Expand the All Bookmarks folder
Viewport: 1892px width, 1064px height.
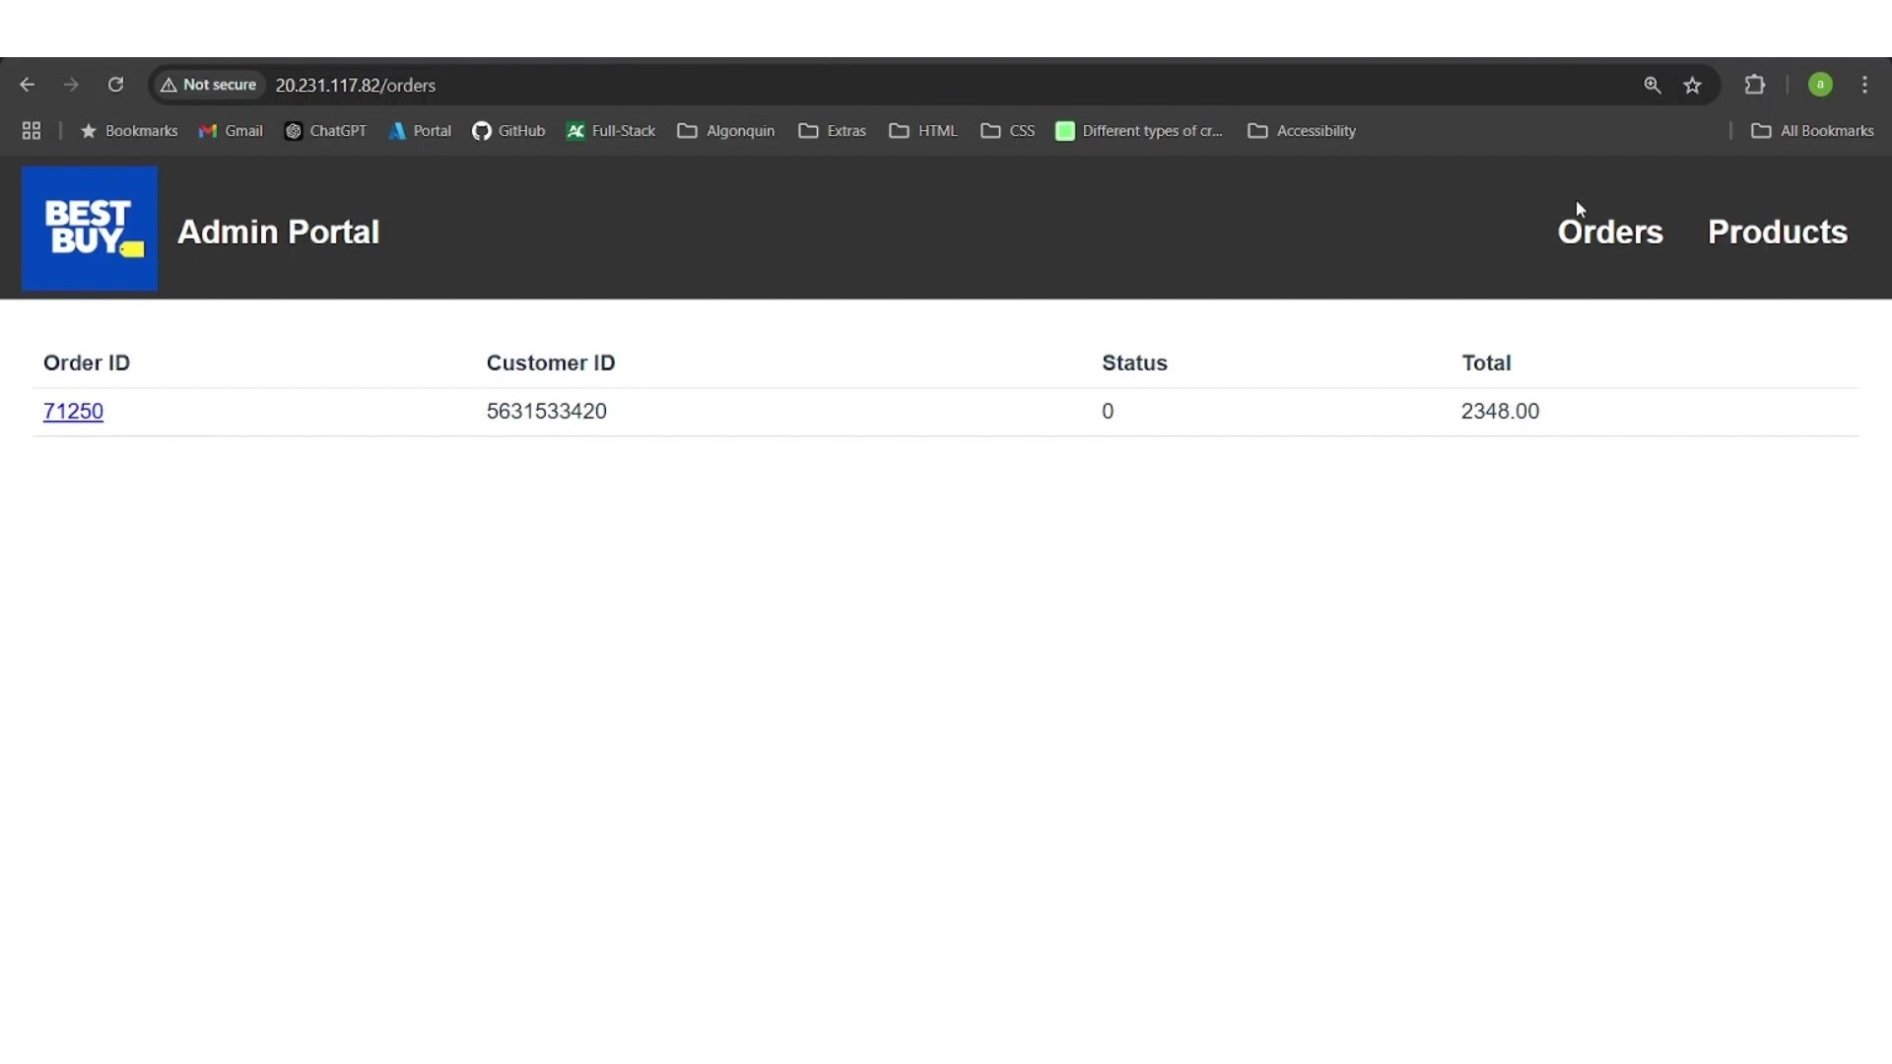point(1812,131)
